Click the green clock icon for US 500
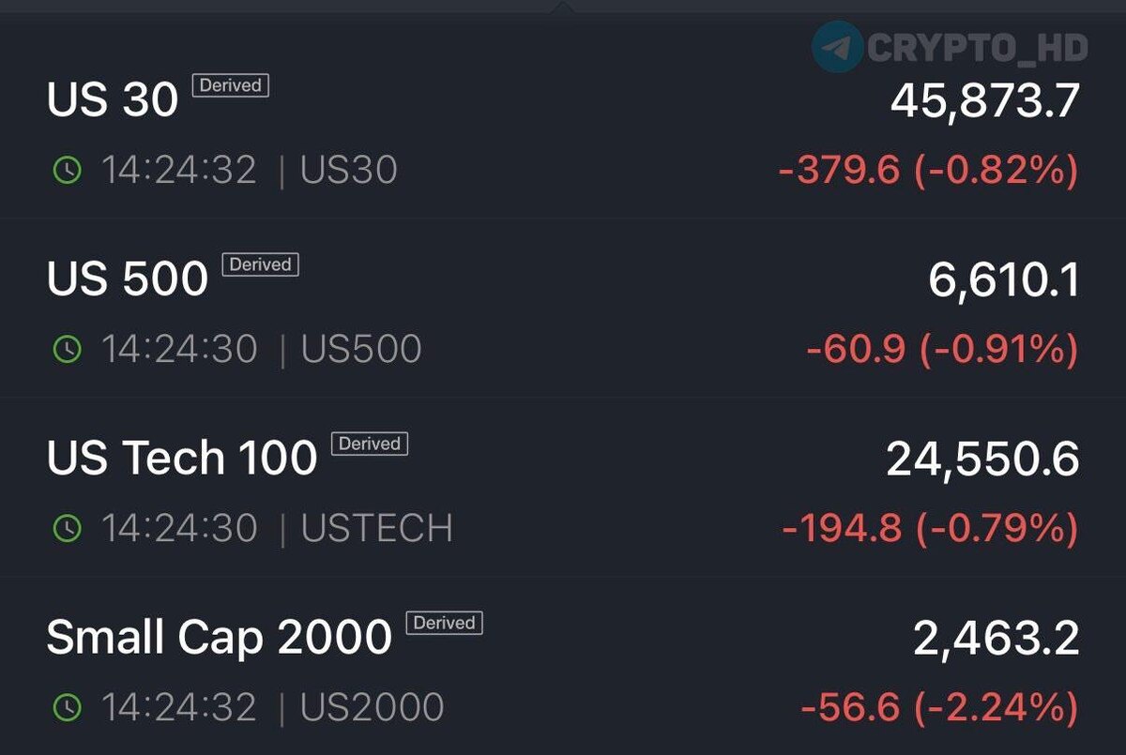The width and height of the screenshot is (1126, 755). pyautogui.click(x=67, y=350)
